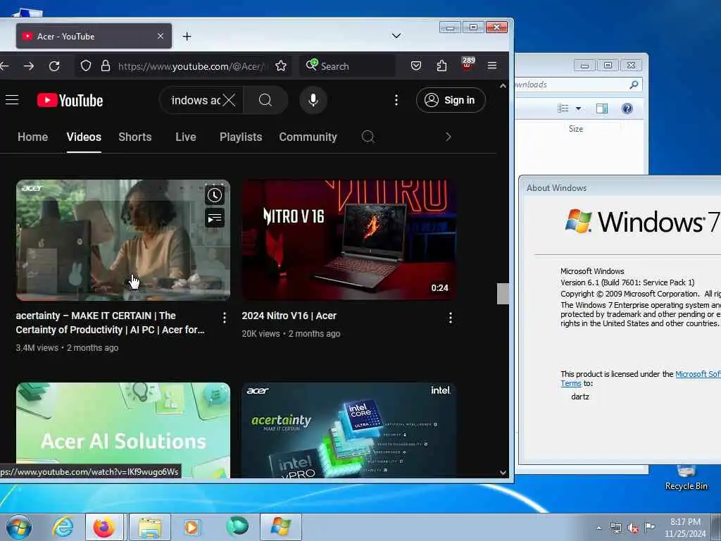The image size is (721, 541).
Task: Switch to the Home channel tab
Action: tap(32, 137)
